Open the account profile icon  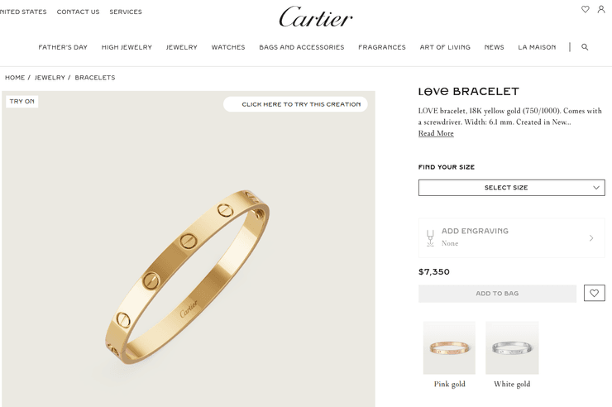coord(601,9)
